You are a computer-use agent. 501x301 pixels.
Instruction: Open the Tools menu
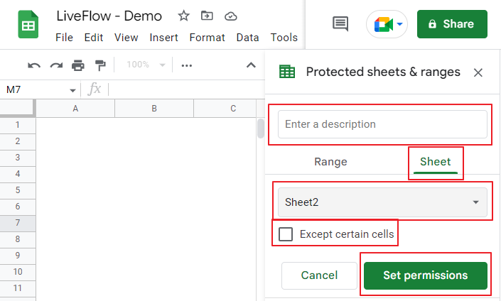coord(284,38)
